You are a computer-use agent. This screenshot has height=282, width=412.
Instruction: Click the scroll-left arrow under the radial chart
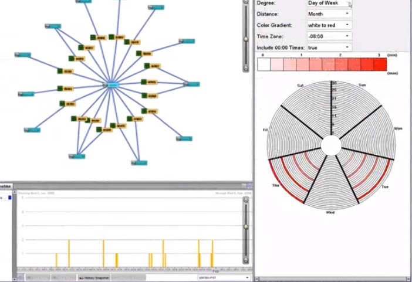[x=258, y=280]
